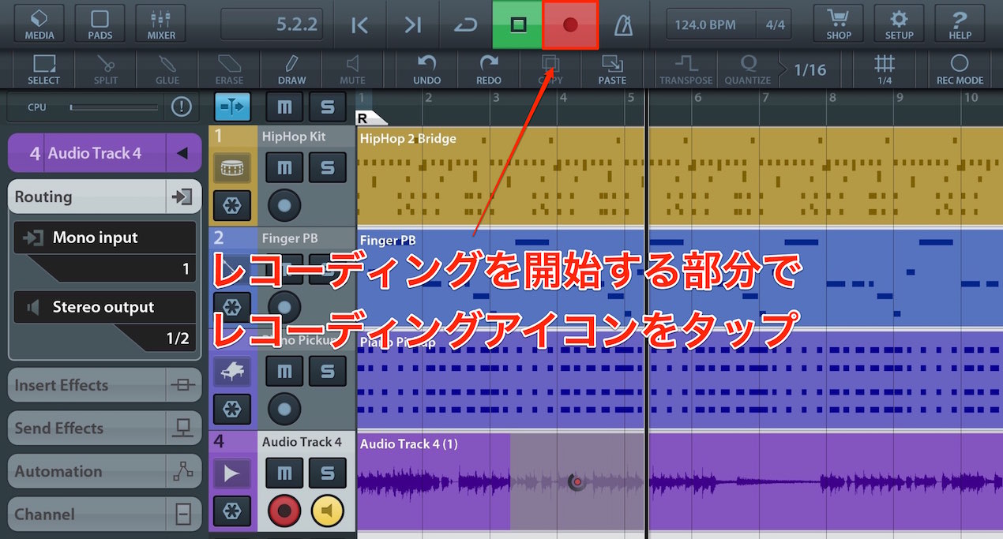Viewport: 1003px width, 539px height.
Task: Open the SHOP
Action: point(839,24)
